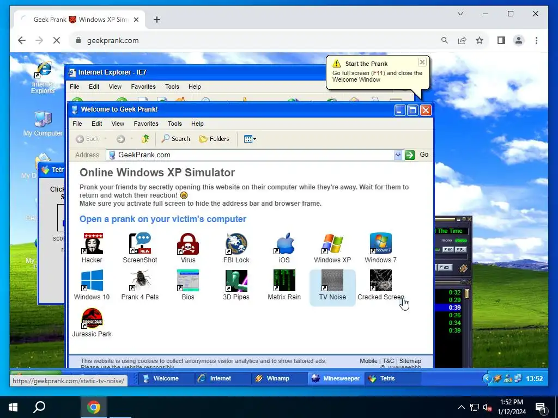This screenshot has width=558, height=418.
Task: Switch to Welcome in XP taskbar
Action: [x=166, y=379]
